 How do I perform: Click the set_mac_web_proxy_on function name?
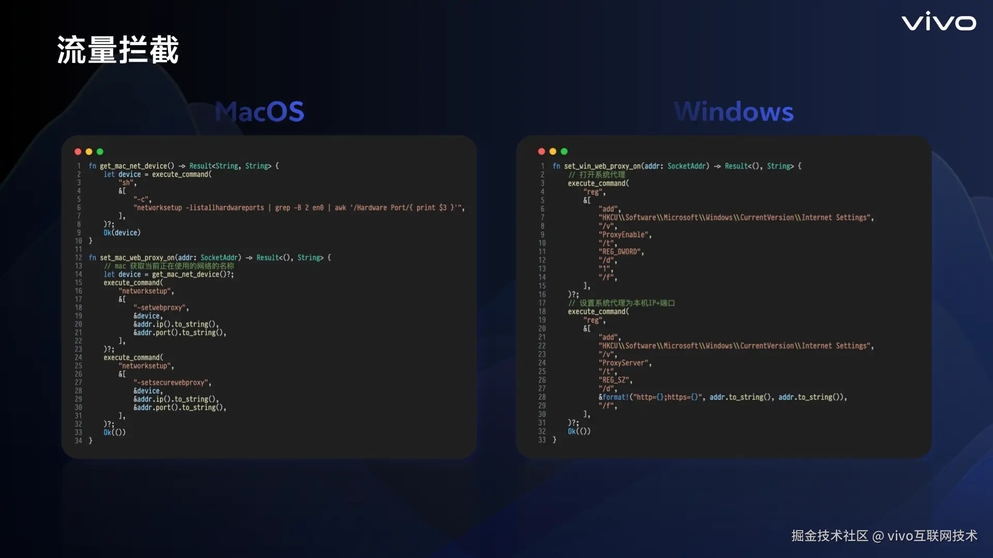137,257
